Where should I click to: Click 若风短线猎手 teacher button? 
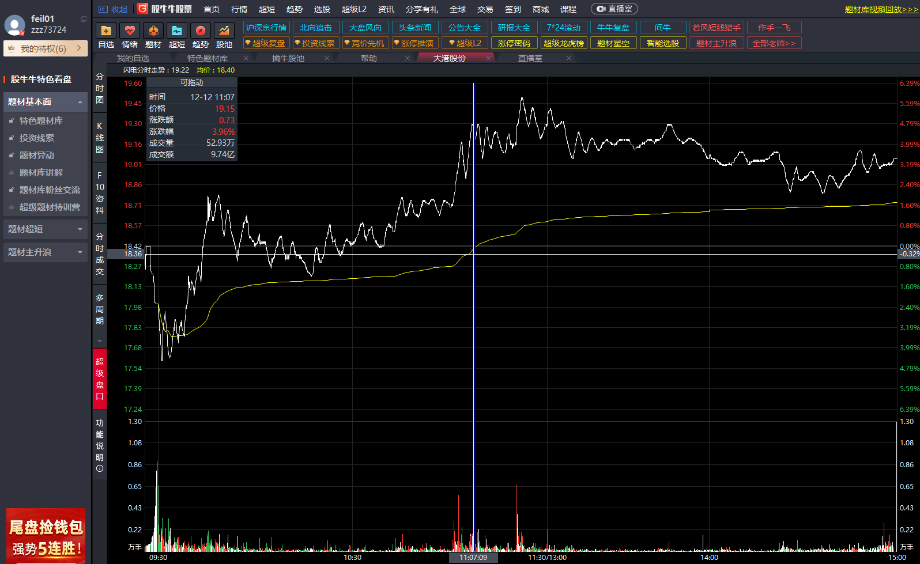717,28
